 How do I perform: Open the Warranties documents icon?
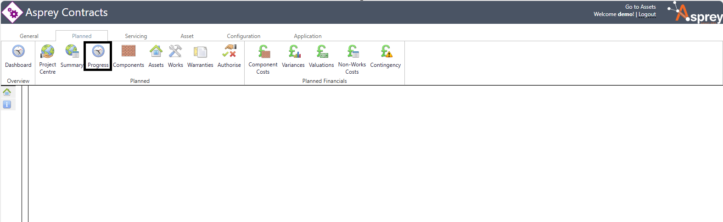coord(200,51)
